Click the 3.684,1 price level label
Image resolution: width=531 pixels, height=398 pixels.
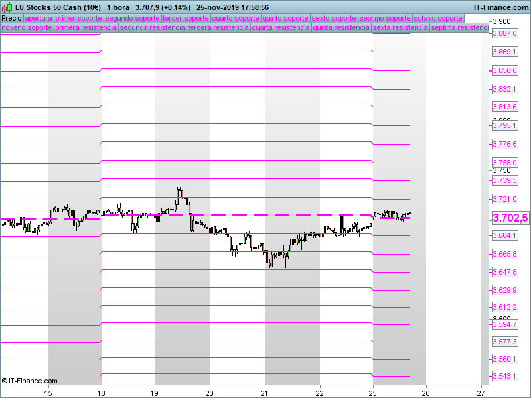[504, 235]
